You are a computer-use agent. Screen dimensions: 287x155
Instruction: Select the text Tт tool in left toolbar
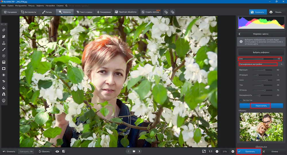tap(4, 81)
